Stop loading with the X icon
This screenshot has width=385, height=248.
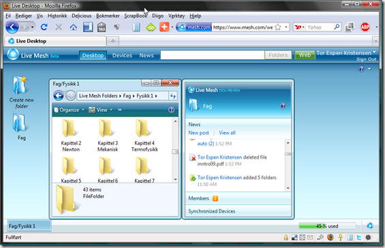[x=59, y=27]
